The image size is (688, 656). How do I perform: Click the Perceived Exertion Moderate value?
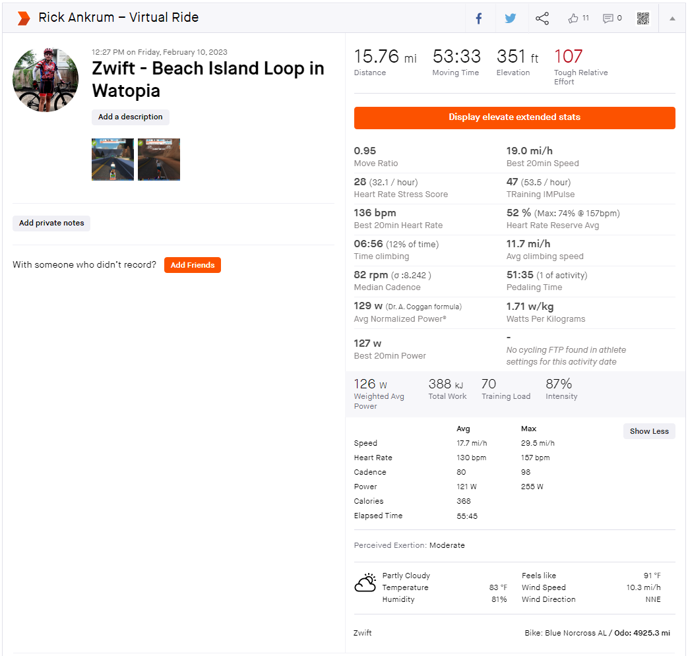447,545
